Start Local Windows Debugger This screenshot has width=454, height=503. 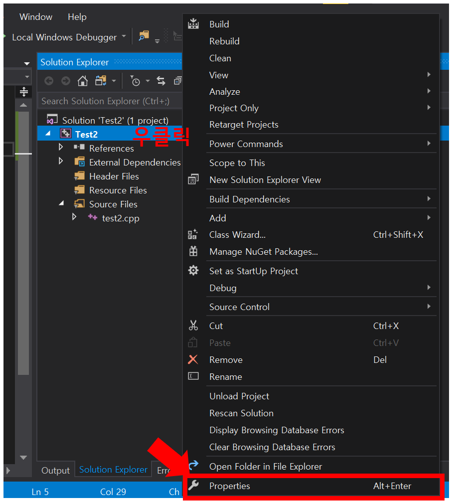click(64, 37)
